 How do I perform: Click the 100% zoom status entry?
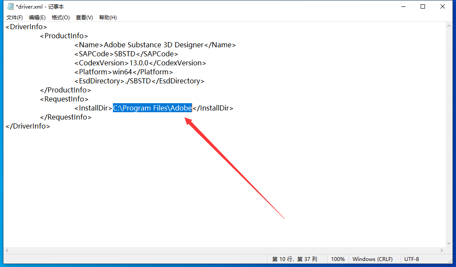(337, 259)
